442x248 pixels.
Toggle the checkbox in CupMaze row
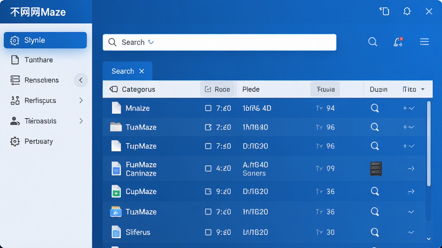click(208, 192)
